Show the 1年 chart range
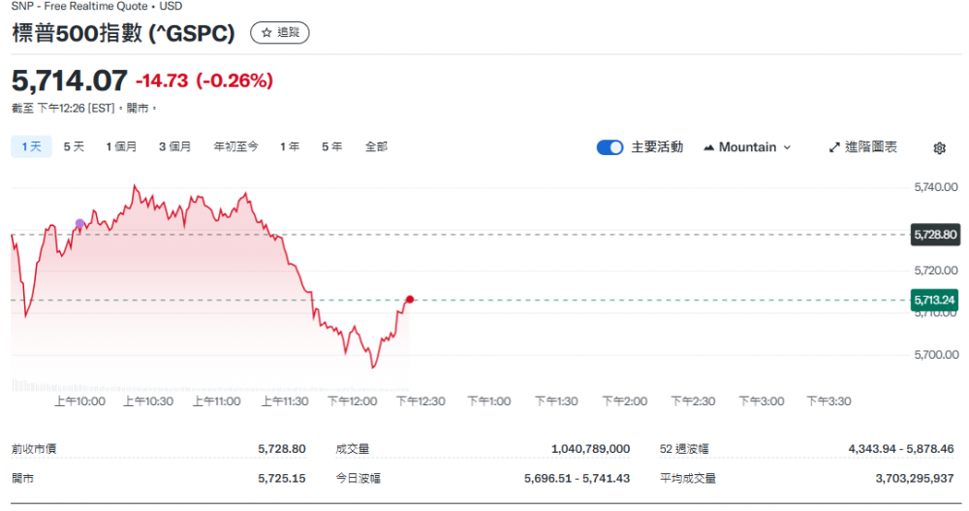The image size is (969, 511). [289, 147]
